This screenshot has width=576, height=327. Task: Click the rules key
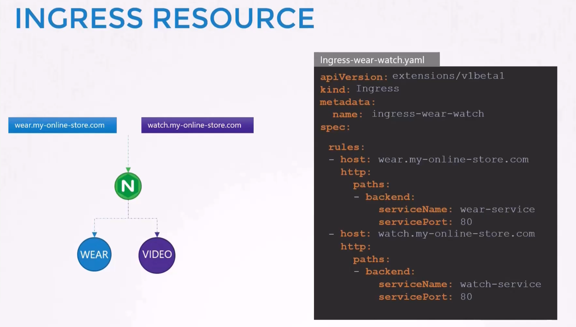[346, 147]
